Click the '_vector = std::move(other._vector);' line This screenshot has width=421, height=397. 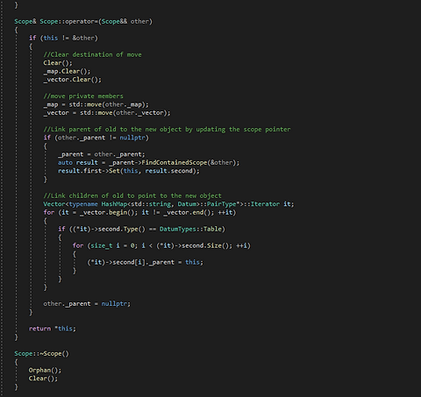[x=107, y=113]
